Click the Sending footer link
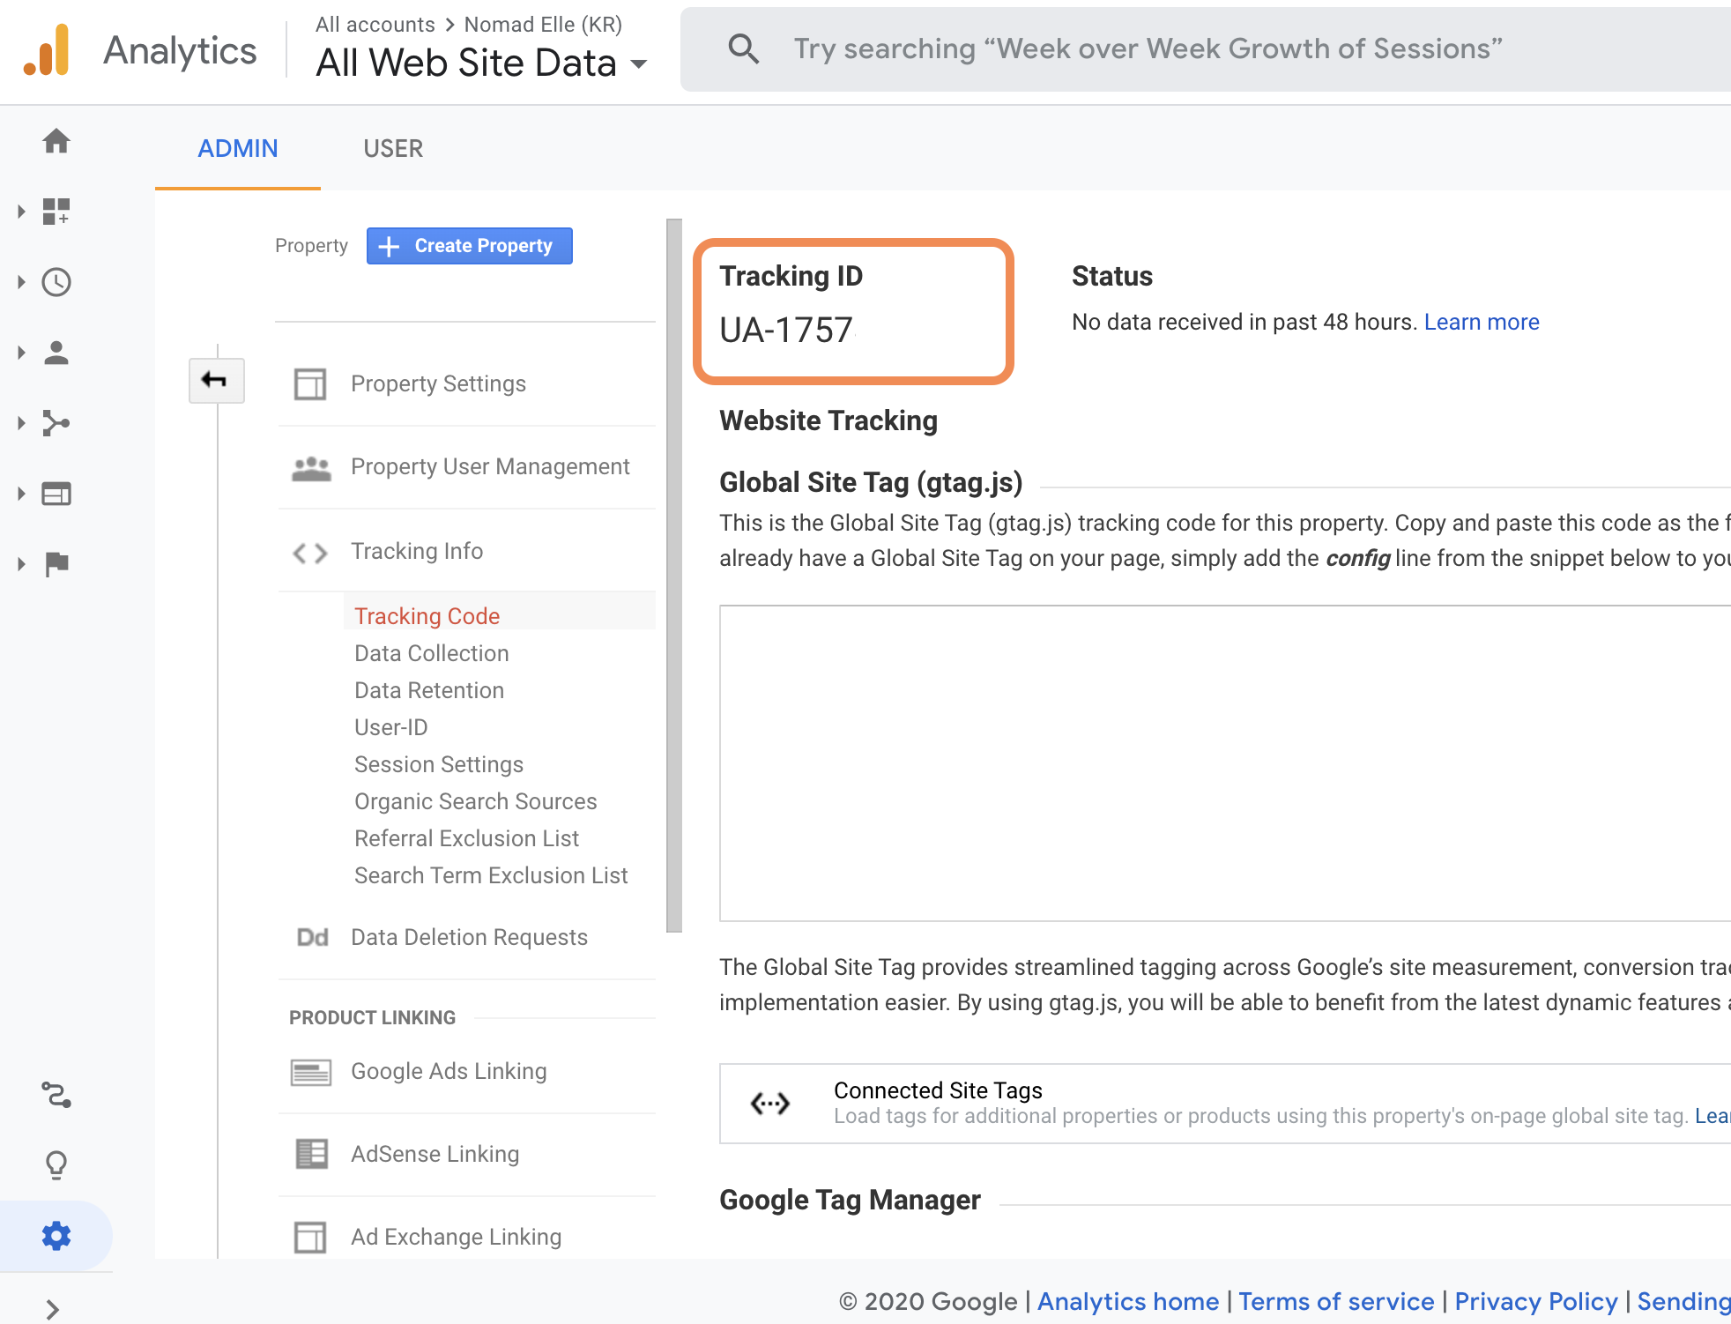Viewport: 1731px width, 1324px height. click(x=1683, y=1301)
